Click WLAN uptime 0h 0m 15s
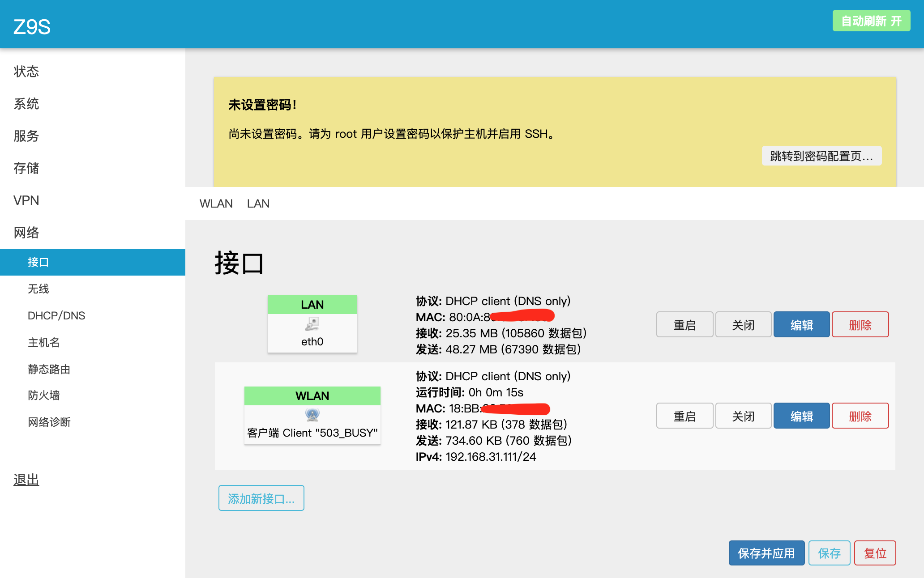 pyautogui.click(x=496, y=392)
